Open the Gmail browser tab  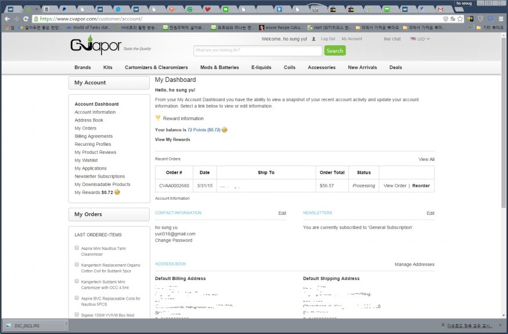coord(441,9)
